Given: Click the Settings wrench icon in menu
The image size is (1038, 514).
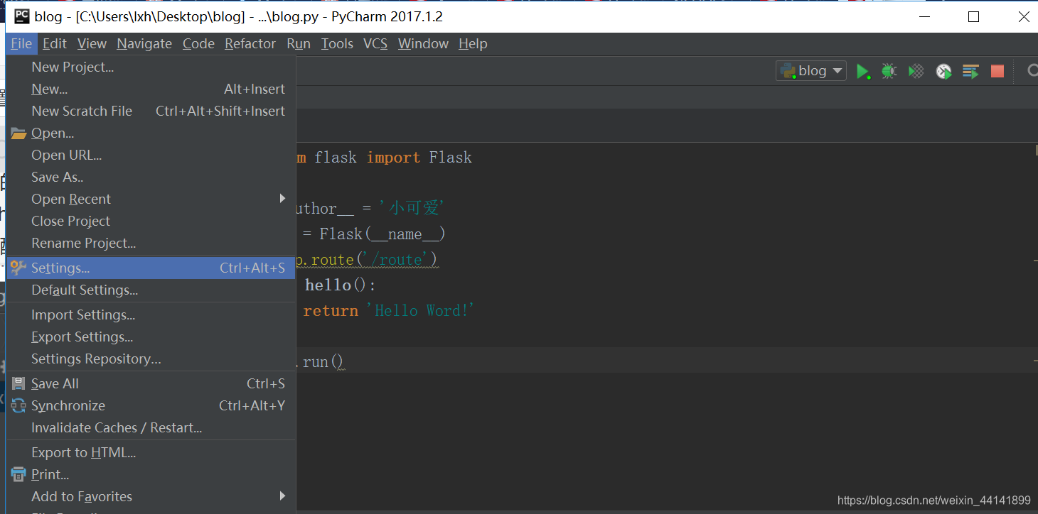Looking at the screenshot, I should coord(18,268).
